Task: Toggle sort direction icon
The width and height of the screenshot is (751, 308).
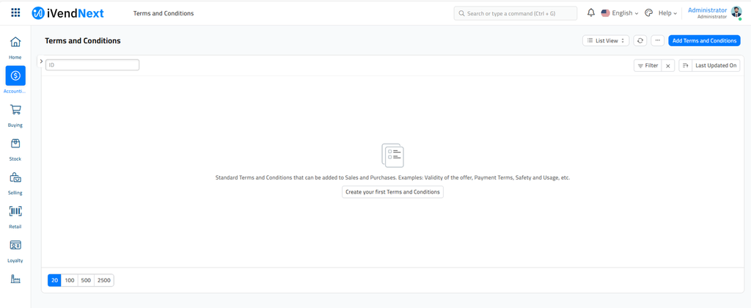Action: (686, 65)
